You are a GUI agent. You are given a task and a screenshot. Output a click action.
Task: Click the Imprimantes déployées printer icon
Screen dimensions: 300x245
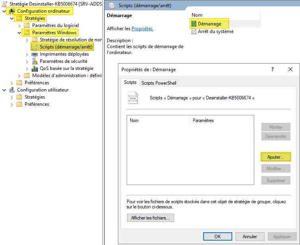(x=34, y=54)
